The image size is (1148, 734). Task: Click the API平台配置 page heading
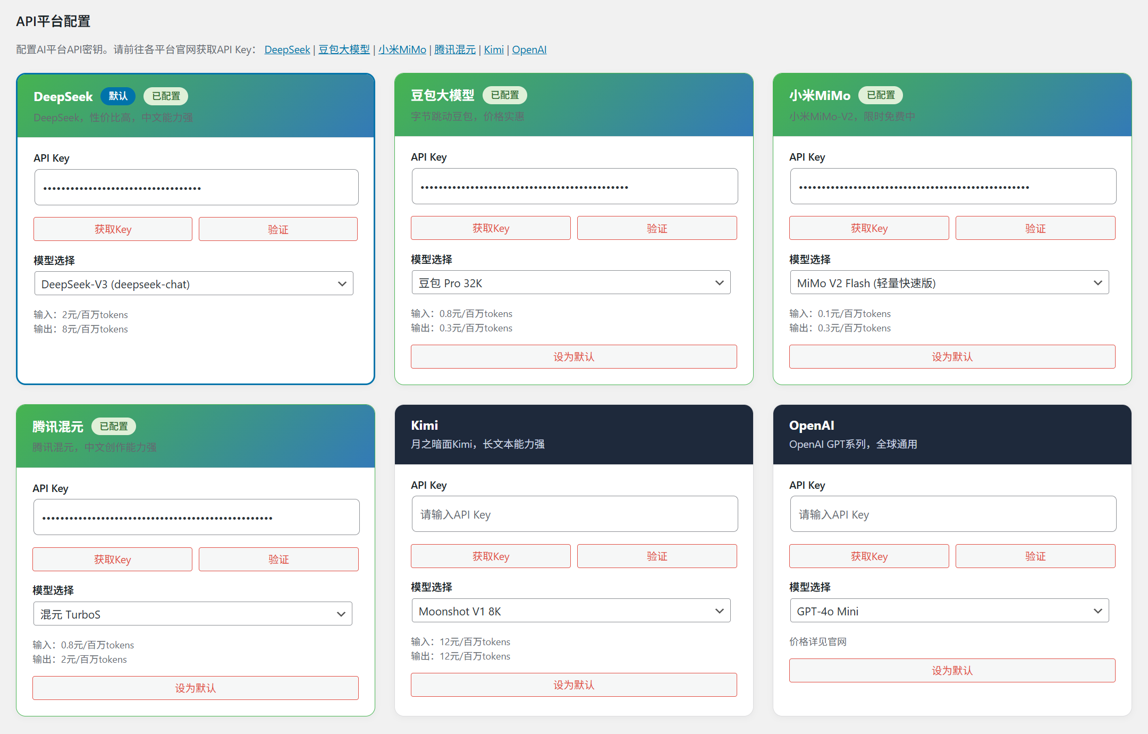pyautogui.click(x=53, y=21)
